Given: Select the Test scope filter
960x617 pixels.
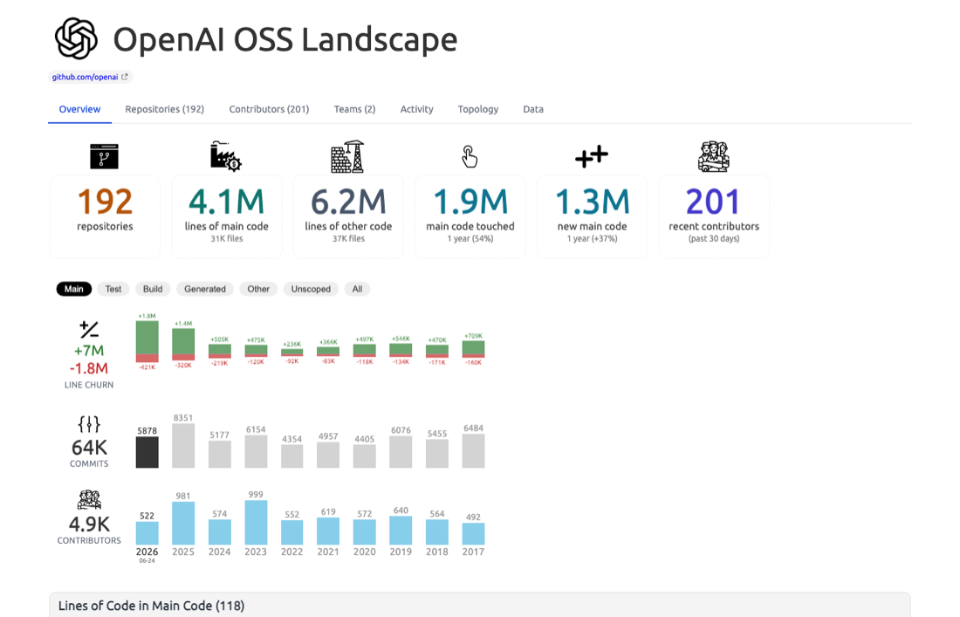Looking at the screenshot, I should [x=113, y=289].
